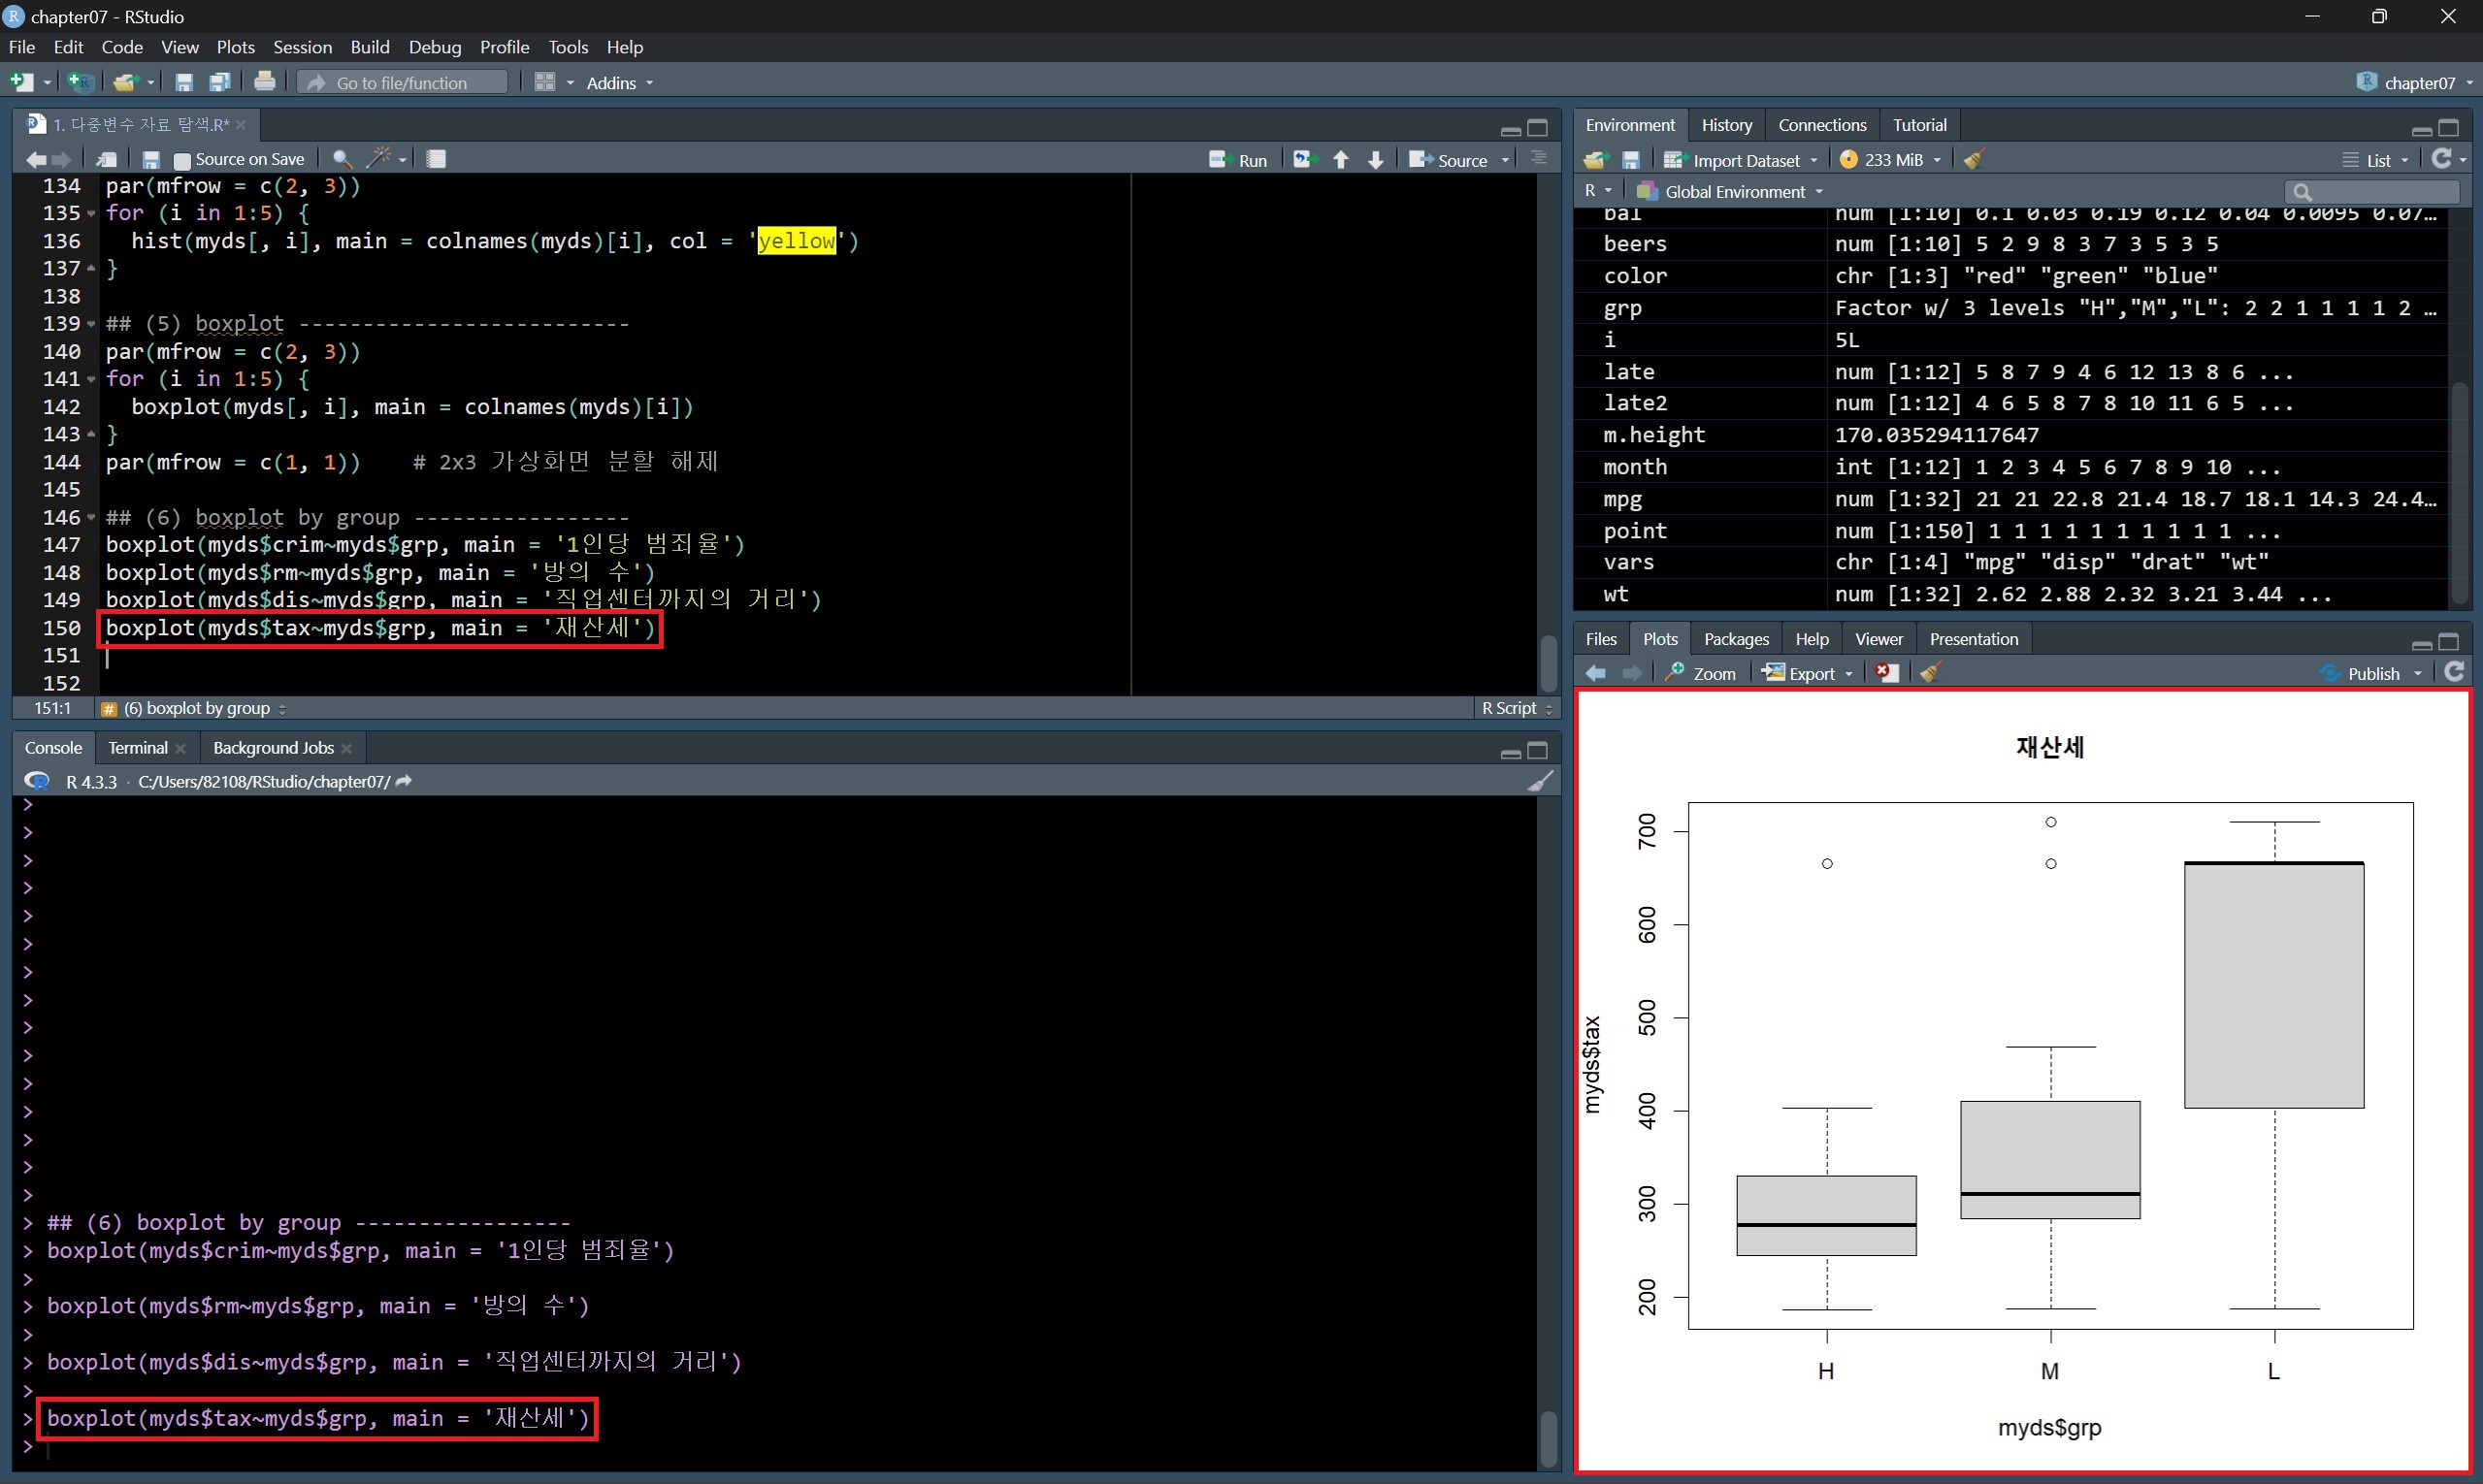
Task: Click the clear console broom icon
Action: (1541, 782)
